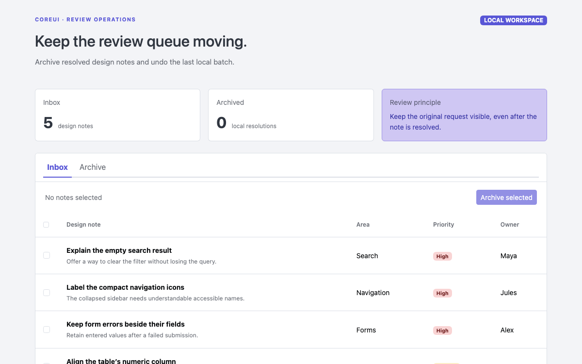Viewport: 582px width, 364px height.
Task: Click owner name 'Maya'
Action: pyautogui.click(x=509, y=256)
